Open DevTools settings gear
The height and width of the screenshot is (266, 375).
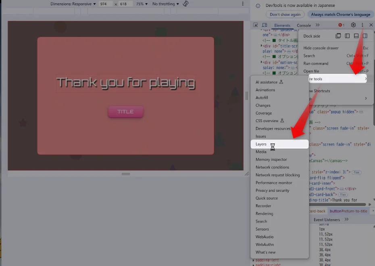pos(353,25)
